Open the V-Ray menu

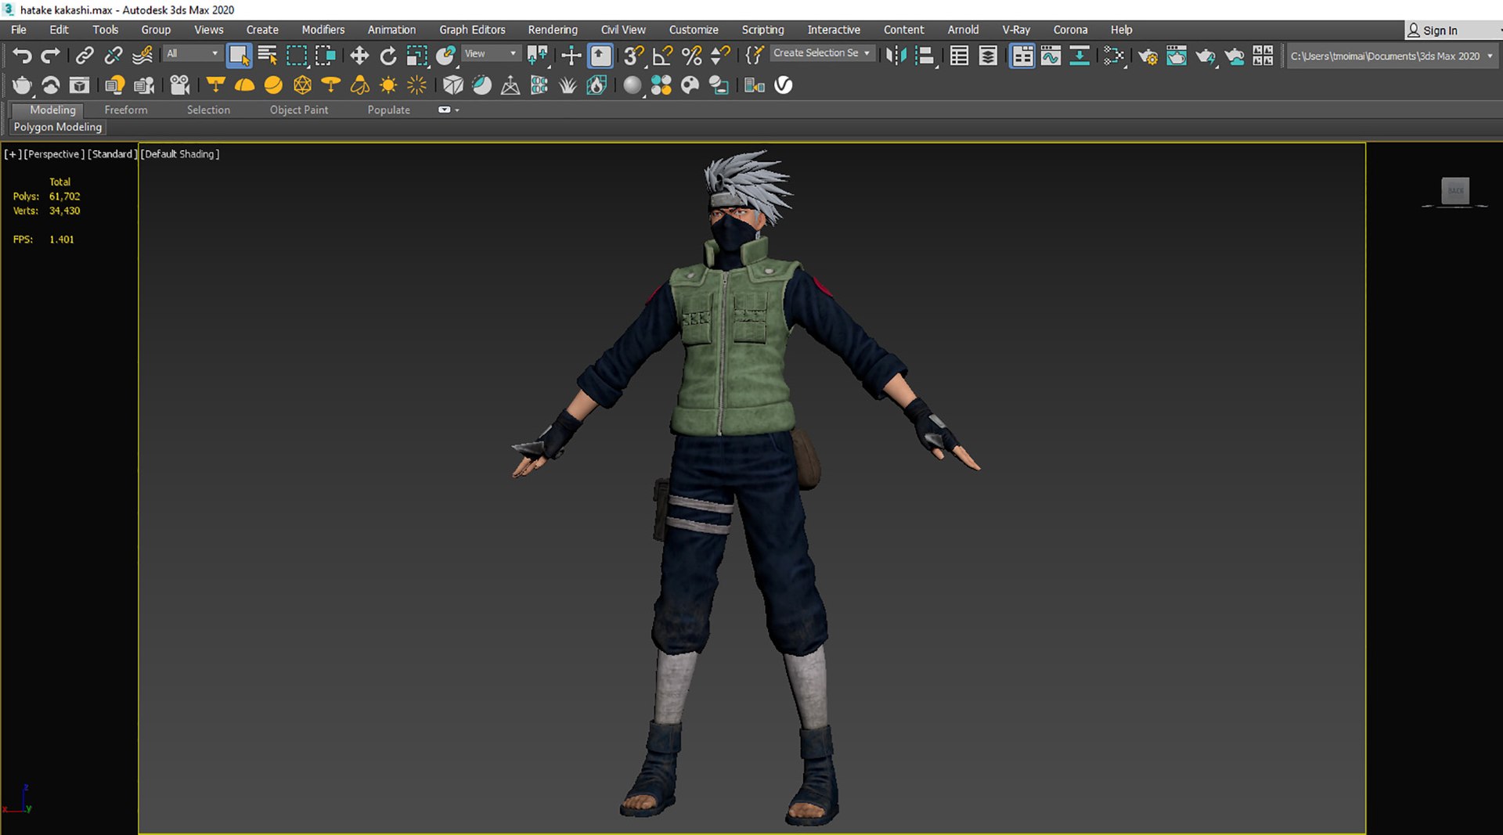tap(1016, 30)
